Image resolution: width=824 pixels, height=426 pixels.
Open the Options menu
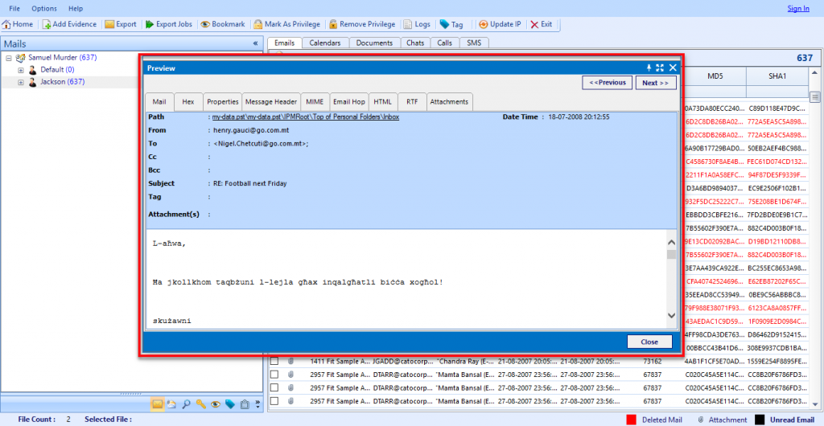coord(44,8)
